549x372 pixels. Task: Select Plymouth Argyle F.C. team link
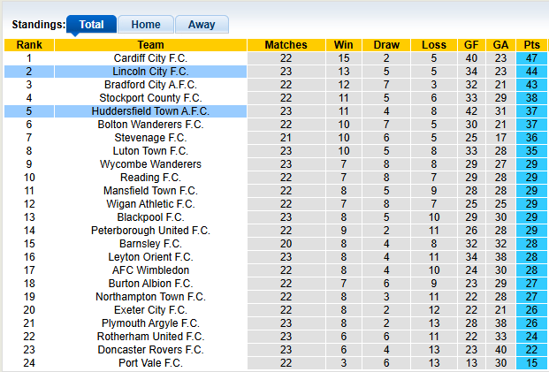pos(150,323)
